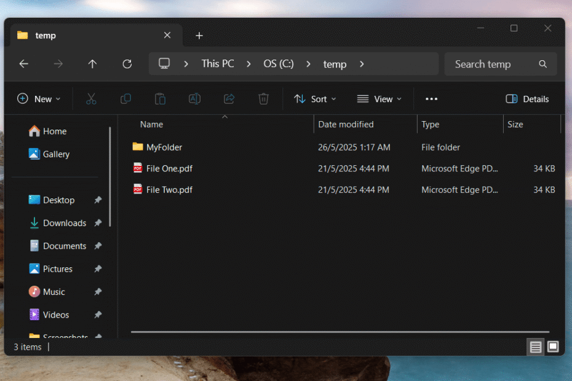The height and width of the screenshot is (381, 572).
Task: Unpin Videos using its pin icon
Action: (98, 315)
